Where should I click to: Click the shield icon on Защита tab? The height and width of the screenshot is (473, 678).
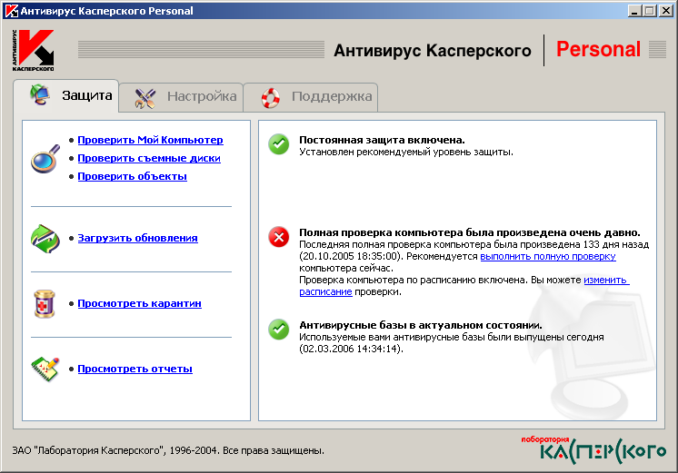[x=40, y=95]
